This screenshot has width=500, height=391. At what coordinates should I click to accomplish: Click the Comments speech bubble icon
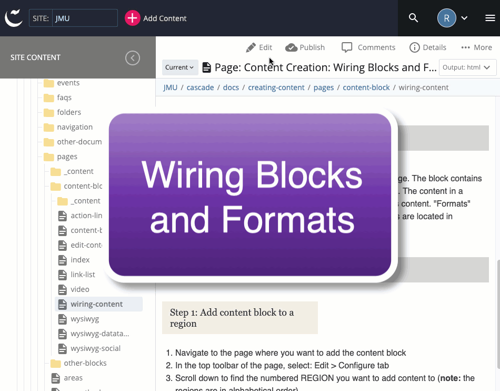(x=347, y=47)
